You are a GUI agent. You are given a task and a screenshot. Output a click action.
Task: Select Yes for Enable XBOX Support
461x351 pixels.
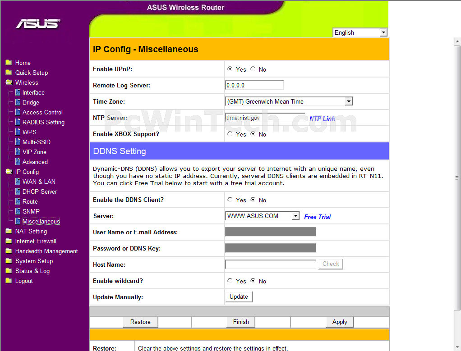pyautogui.click(x=230, y=134)
